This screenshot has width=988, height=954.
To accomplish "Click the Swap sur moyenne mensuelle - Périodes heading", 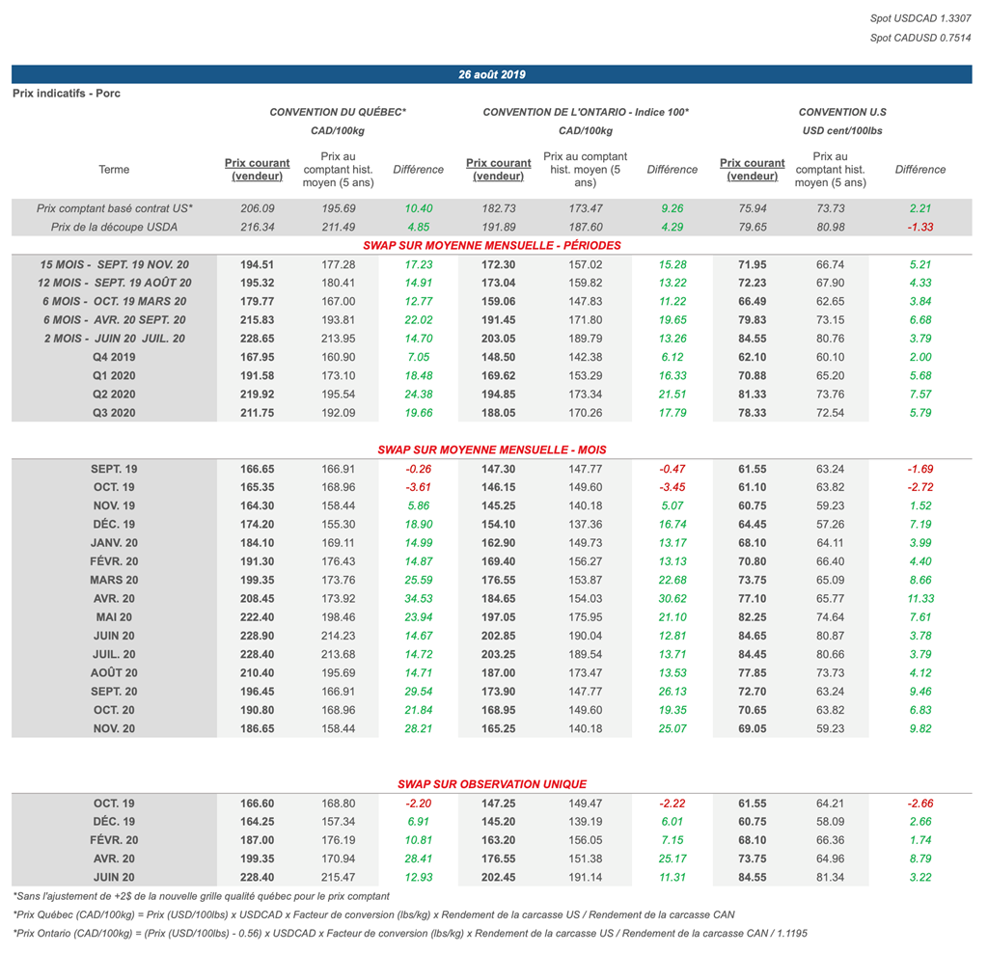I will pyautogui.click(x=492, y=245).
